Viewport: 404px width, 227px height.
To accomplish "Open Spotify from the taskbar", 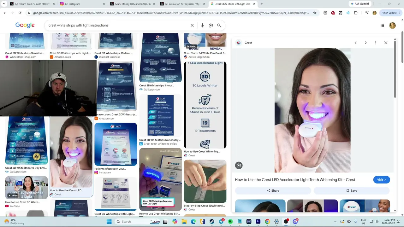I will [230, 222].
